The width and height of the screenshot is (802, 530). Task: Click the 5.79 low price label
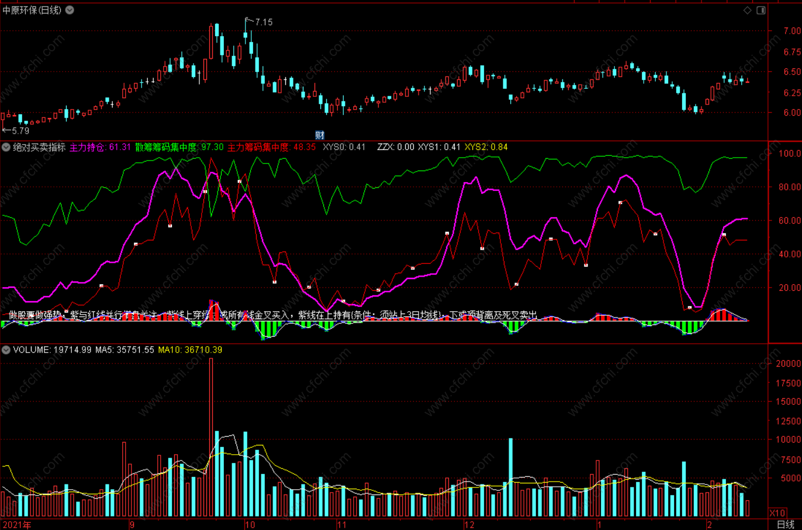20,131
